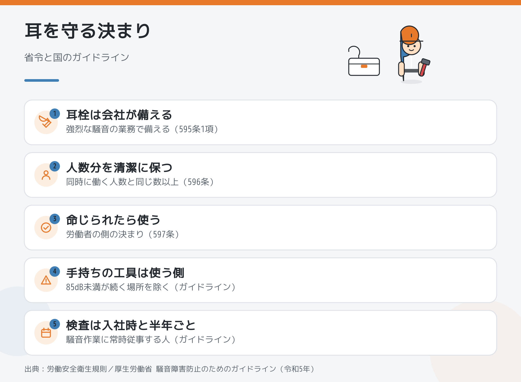Click the text 85dB未満が続く場所を除く（ガイドライン）
521x382 pixels.
click(151, 287)
